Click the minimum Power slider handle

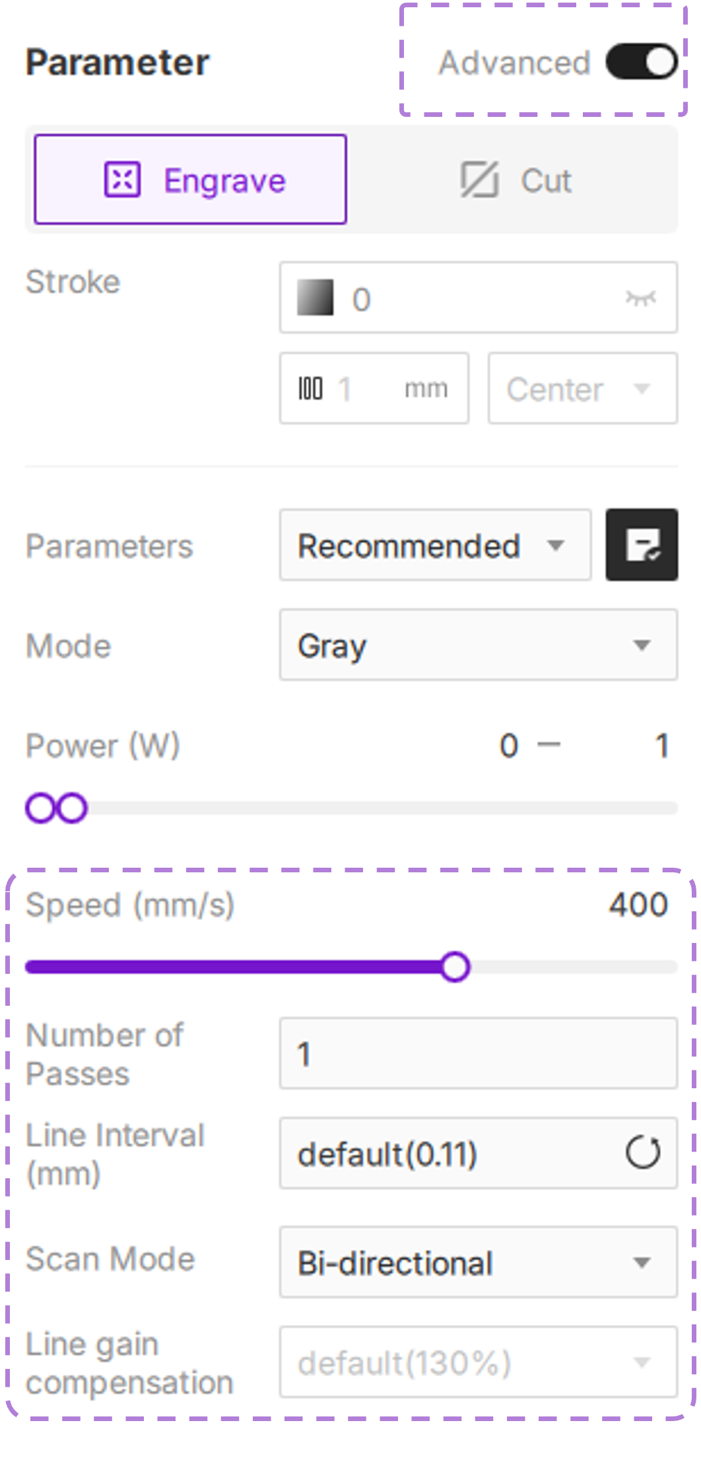40,808
